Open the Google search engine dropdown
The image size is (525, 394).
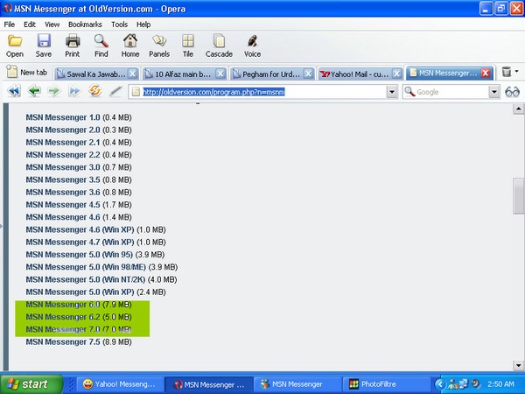[493, 92]
